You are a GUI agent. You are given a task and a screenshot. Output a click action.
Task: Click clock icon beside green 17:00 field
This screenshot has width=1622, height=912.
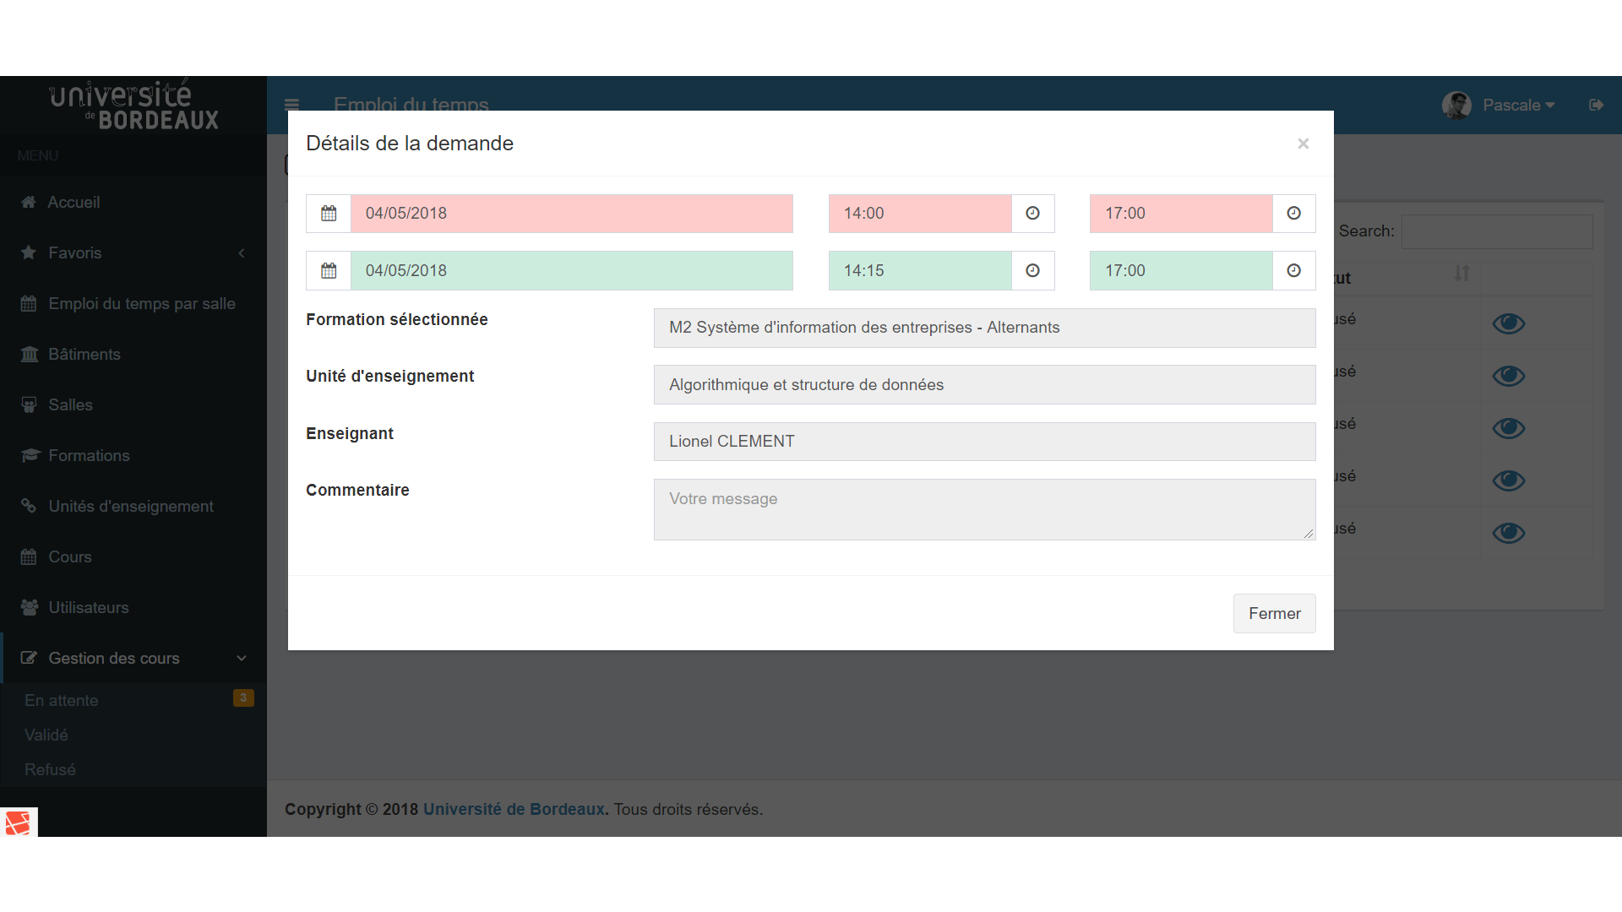[1293, 271]
